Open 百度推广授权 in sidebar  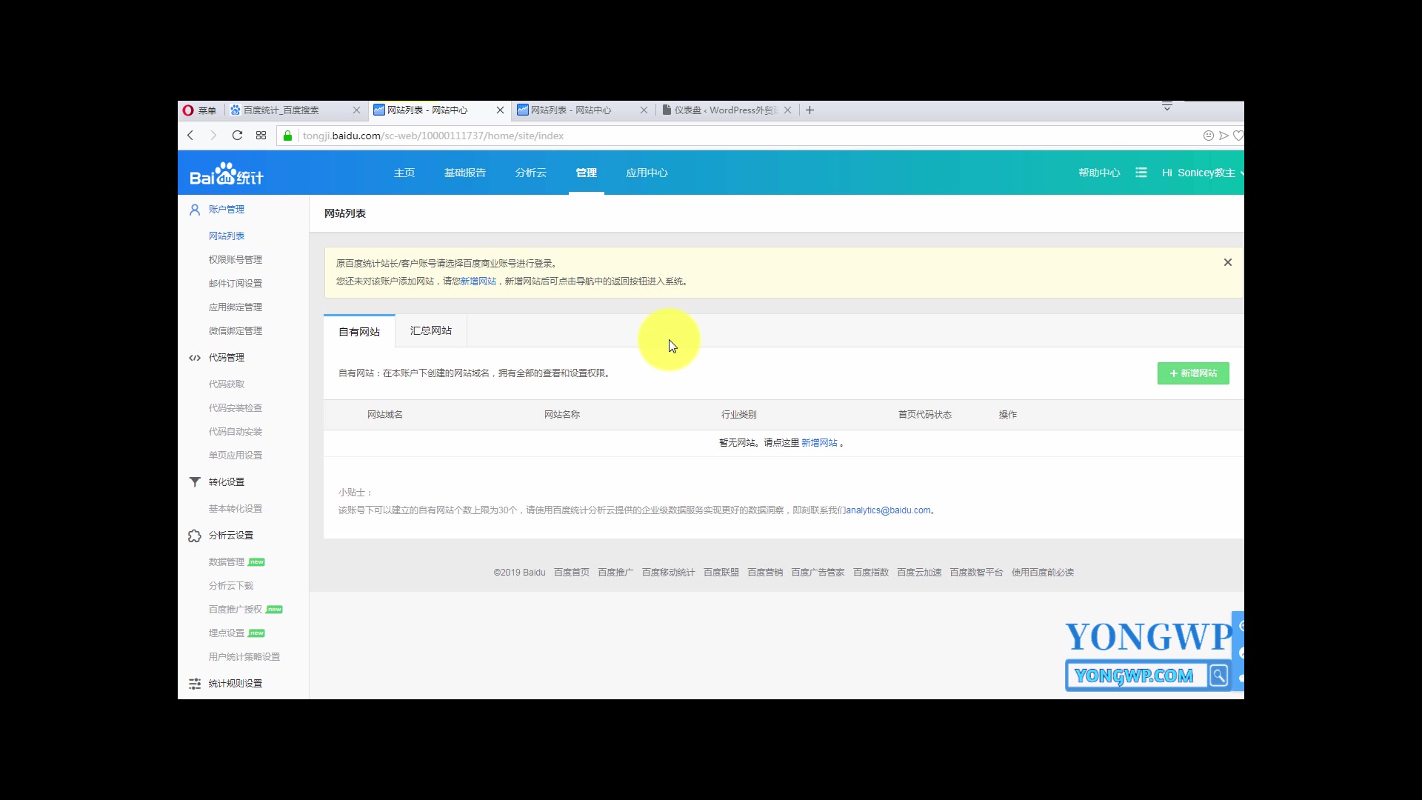tap(236, 610)
